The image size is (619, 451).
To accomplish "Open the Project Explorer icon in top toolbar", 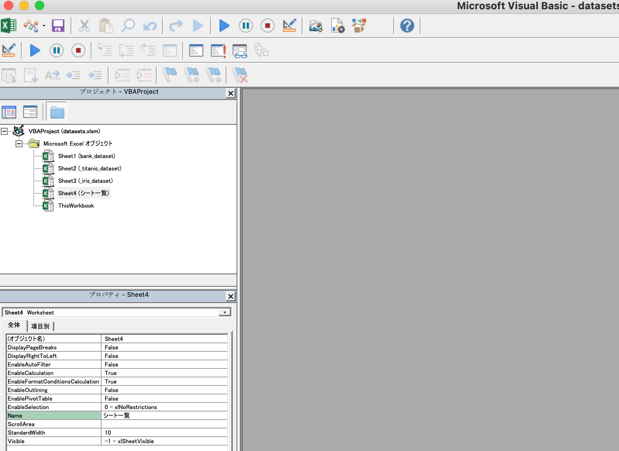I will [316, 26].
